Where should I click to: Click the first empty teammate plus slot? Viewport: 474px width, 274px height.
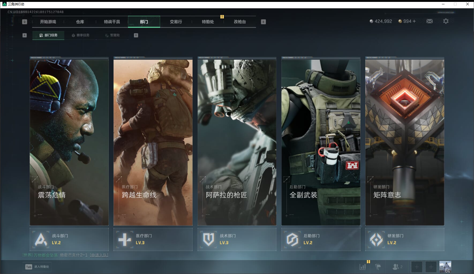pyautogui.click(x=416, y=267)
